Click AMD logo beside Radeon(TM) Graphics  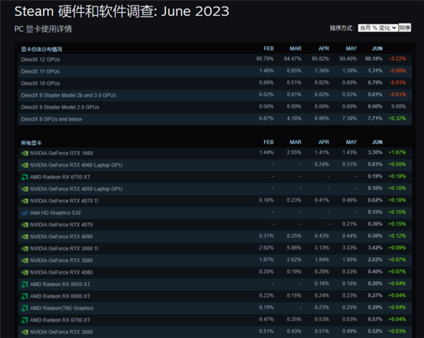(x=25, y=308)
